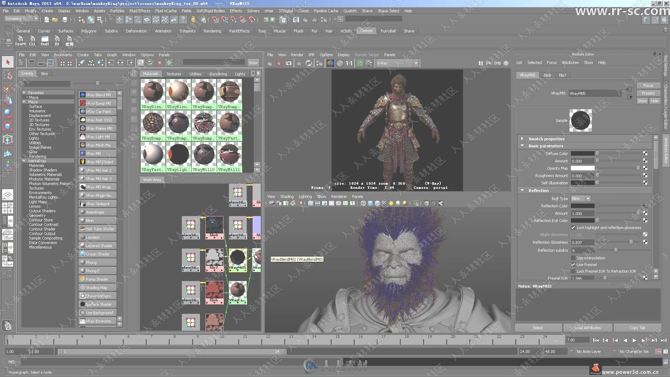Select the Lasso selection tool
Screen dimensions: 670x377
[x=8, y=76]
